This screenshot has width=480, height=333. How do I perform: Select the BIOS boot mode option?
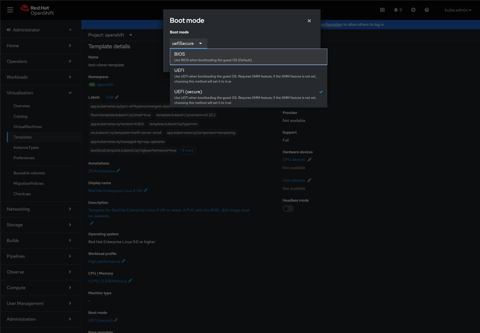coord(249,57)
